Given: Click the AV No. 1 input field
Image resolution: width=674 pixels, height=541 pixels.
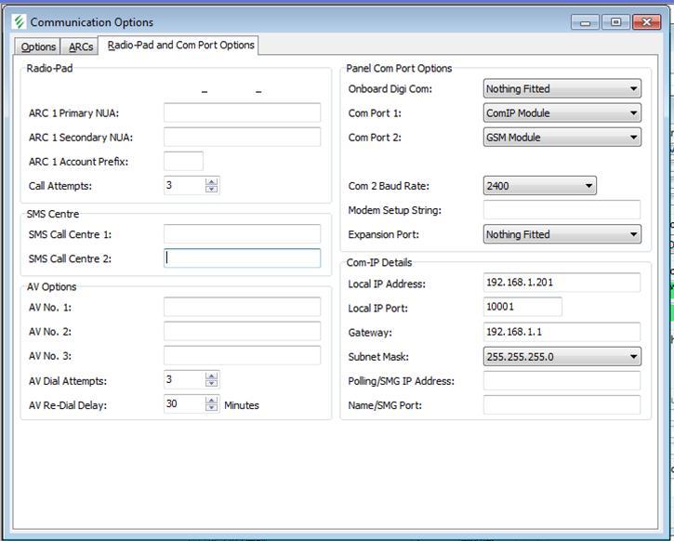Looking at the screenshot, I should pyautogui.click(x=242, y=307).
